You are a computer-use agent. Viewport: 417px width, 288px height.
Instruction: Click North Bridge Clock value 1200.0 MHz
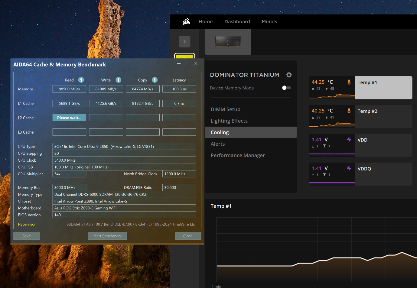click(179, 174)
